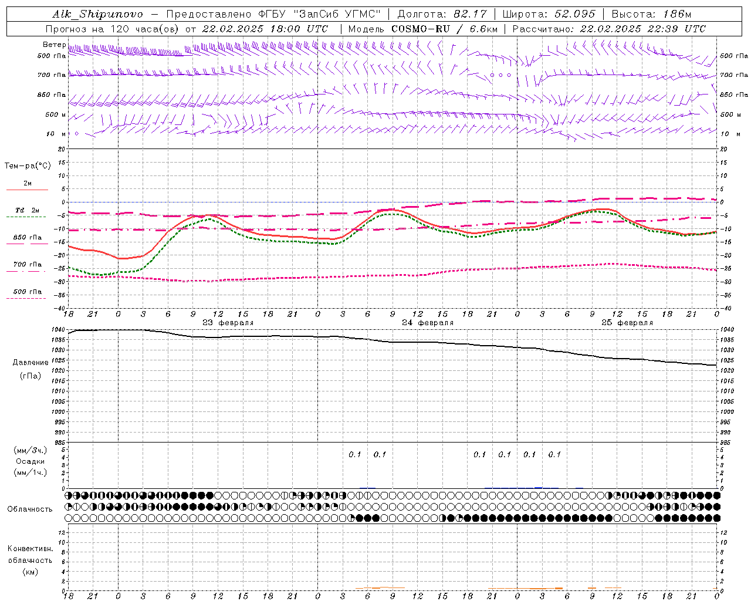Click the 25 февраля date label
Viewport: 751px width, 601px height.
627,323
